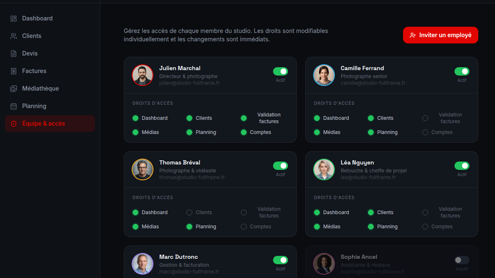Viewport: 495px width, 278px height.
Task: Disable Julien Marchal's Actif toggle
Action: tap(281, 71)
